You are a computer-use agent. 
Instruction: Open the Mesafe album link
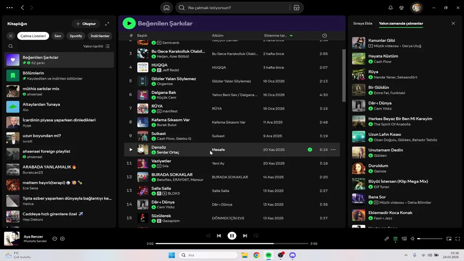(x=218, y=150)
